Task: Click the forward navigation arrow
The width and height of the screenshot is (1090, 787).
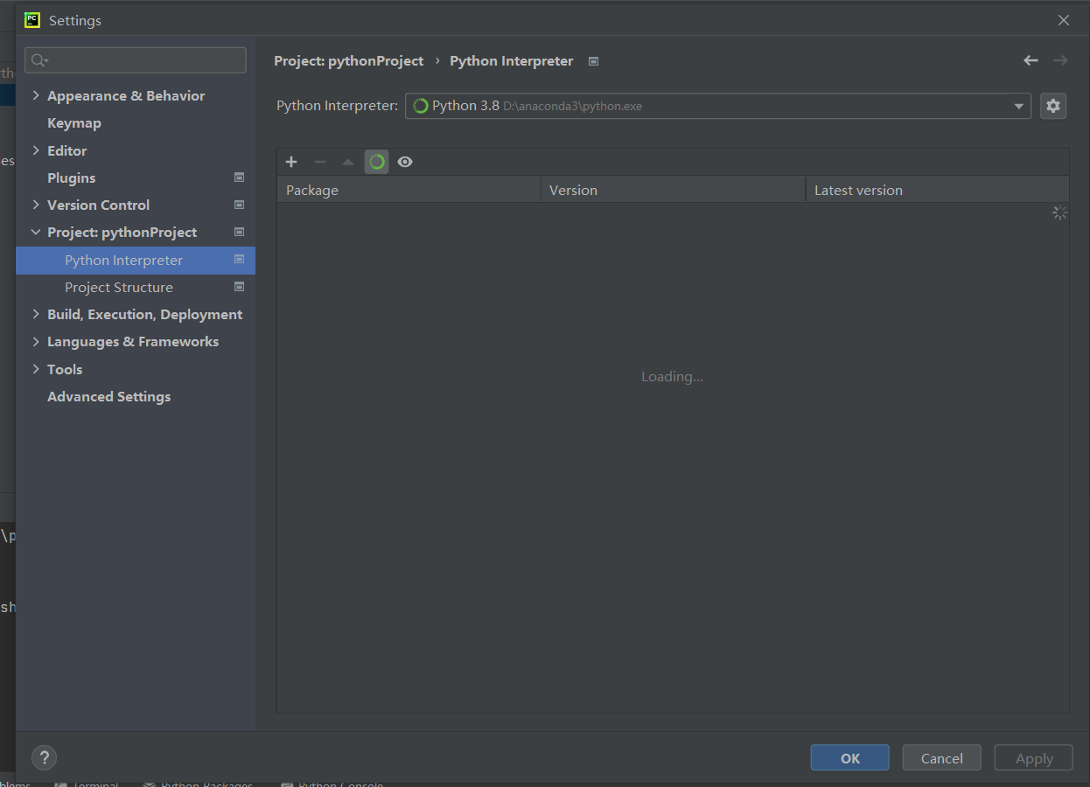Action: 1060,60
